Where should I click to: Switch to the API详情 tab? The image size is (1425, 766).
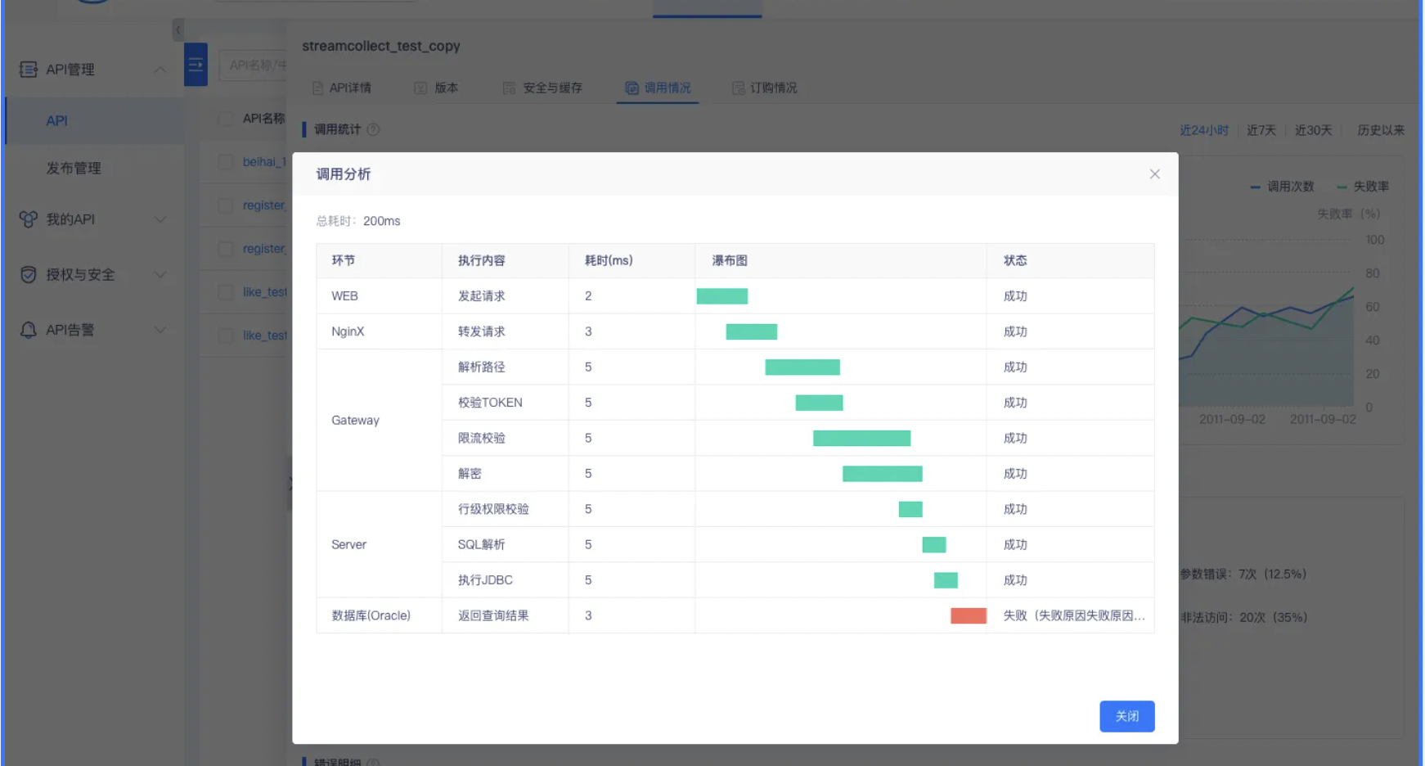(342, 88)
